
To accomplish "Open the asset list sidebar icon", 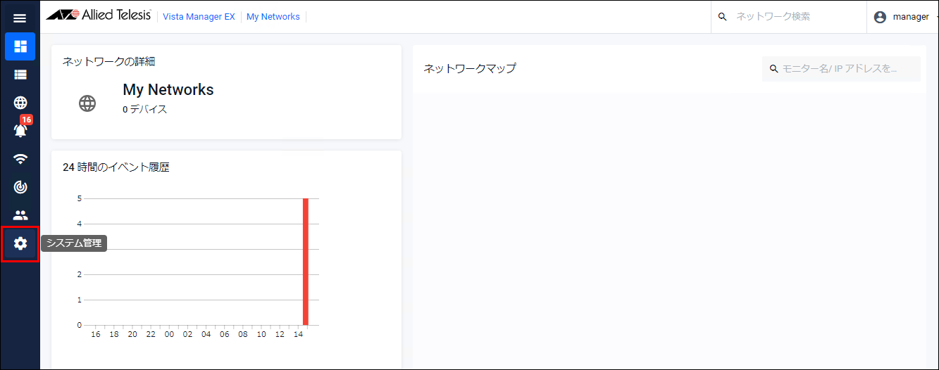I will pos(20,74).
